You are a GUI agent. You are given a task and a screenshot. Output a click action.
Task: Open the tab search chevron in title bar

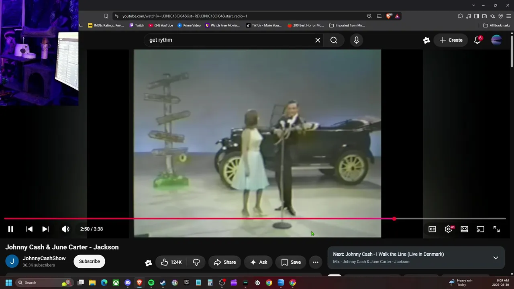point(473,5)
